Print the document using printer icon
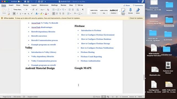The height and width of the screenshot is (99, 177). coord(39,2)
